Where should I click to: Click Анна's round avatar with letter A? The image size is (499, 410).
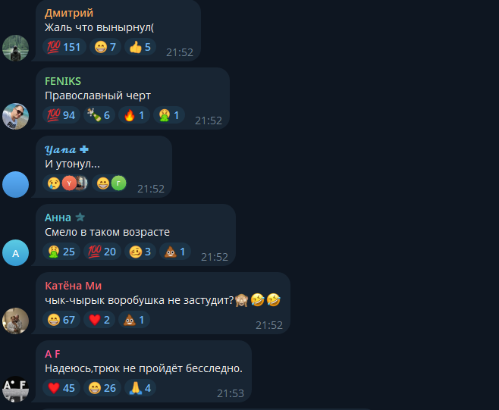click(x=16, y=253)
